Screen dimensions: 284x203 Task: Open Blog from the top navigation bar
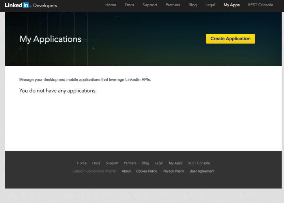[192, 5]
